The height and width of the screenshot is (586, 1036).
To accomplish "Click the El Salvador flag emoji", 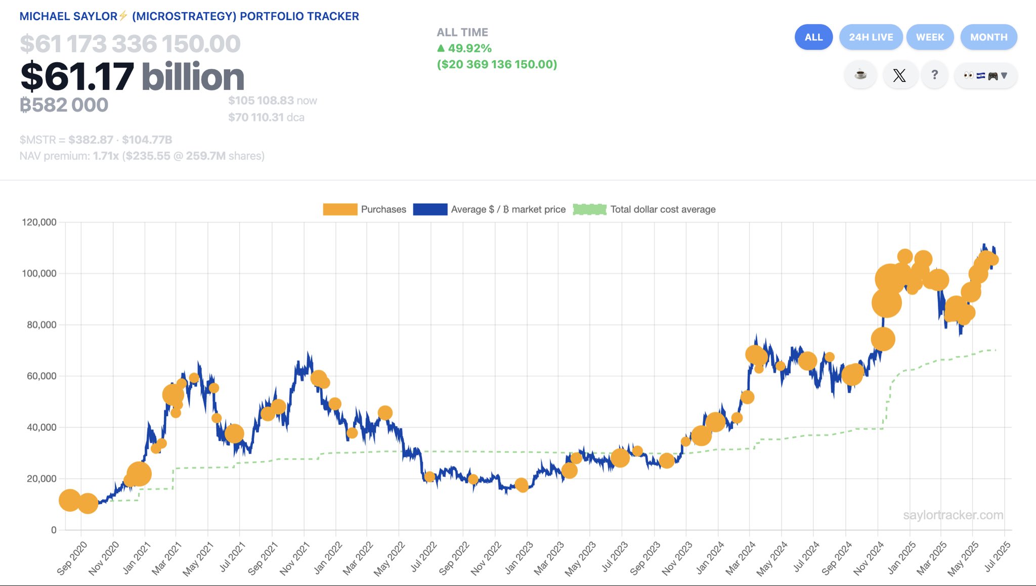I will [981, 76].
